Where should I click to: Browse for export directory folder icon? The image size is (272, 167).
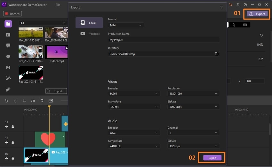pos(217,54)
